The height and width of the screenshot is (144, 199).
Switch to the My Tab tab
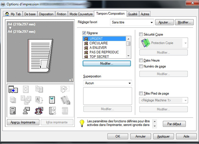click(x=13, y=14)
